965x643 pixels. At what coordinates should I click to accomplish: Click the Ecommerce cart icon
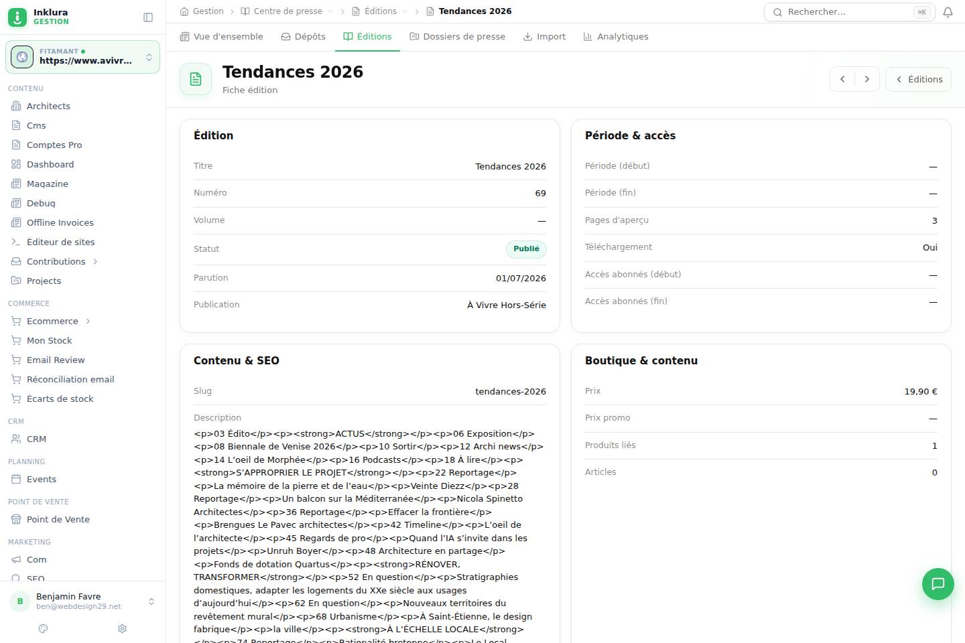pyautogui.click(x=16, y=321)
